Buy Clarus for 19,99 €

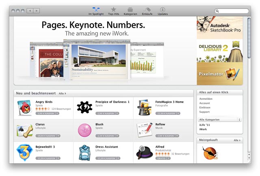(x=46, y=136)
